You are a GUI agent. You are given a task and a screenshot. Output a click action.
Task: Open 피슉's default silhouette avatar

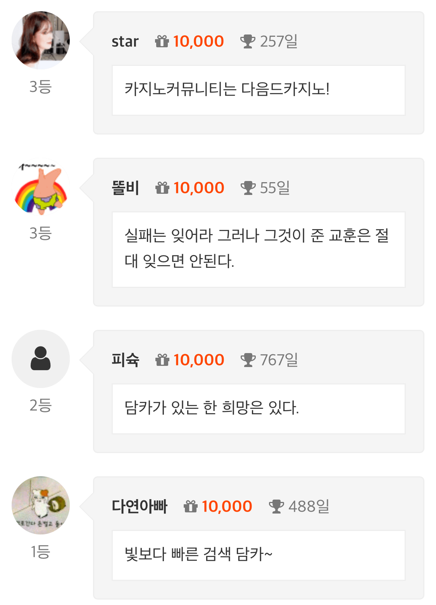pyautogui.click(x=41, y=359)
